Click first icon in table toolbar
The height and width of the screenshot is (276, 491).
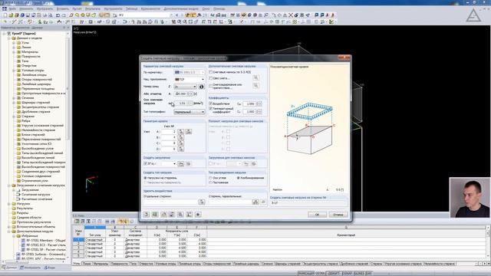point(77,222)
